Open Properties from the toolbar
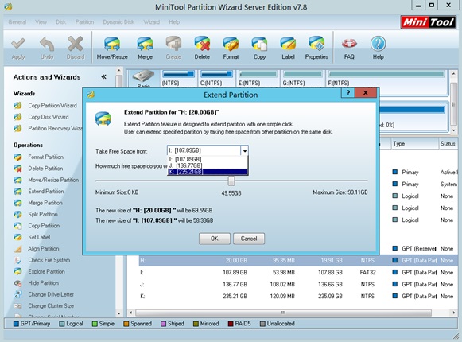The width and height of the screenshot is (462, 342). pyautogui.click(x=316, y=49)
